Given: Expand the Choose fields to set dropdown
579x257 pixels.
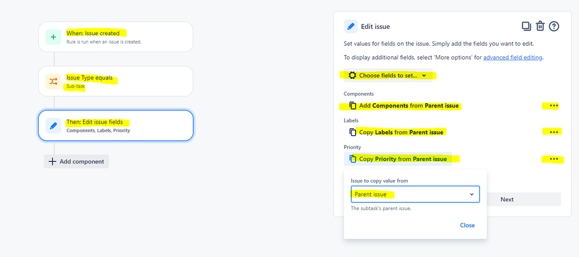Looking at the screenshot, I should coord(388,75).
